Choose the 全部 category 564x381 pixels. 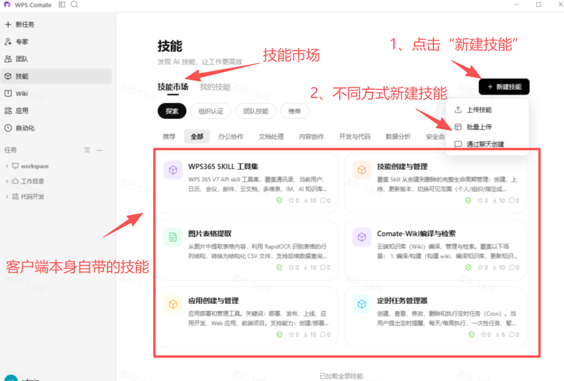197,137
